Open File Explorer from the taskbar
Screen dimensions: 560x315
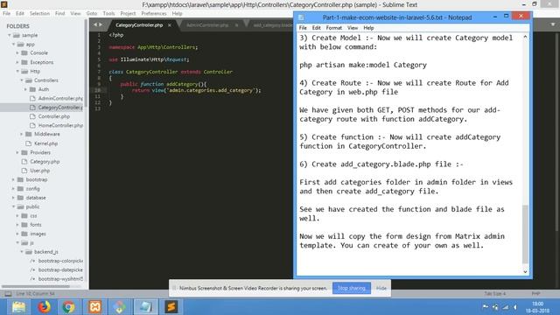click(18, 307)
